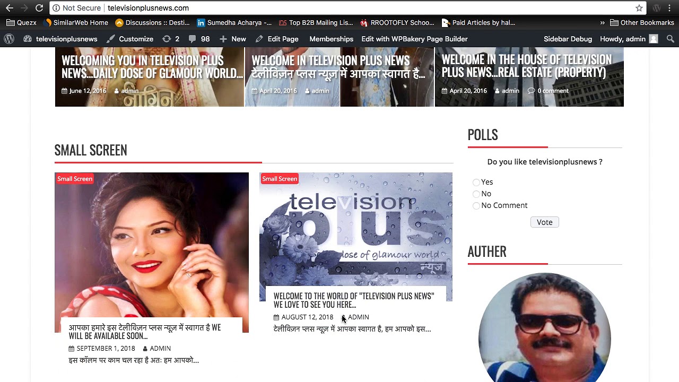Open the Paid Articles by hal... bookmark
The height and width of the screenshot is (382, 679).
478,23
